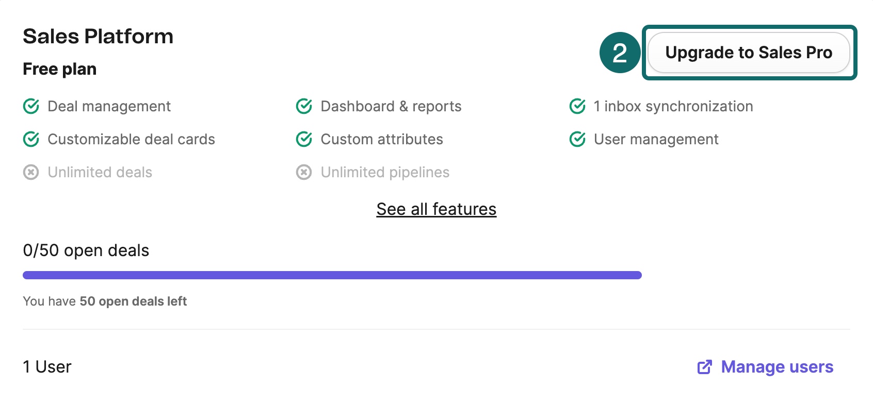The height and width of the screenshot is (404, 873).
Task: Click the Custom attributes checkmark icon
Action: click(304, 139)
